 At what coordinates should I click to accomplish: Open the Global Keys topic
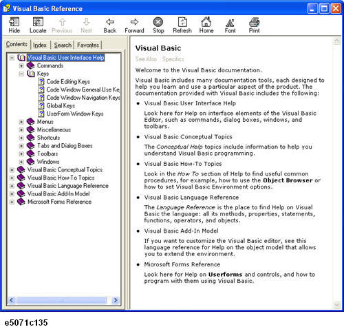pos(61,106)
